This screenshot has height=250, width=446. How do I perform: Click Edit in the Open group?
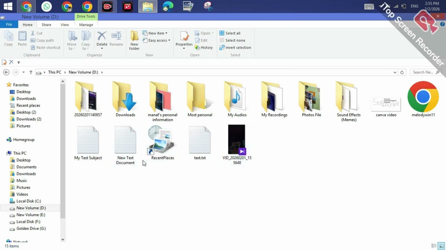[x=201, y=40]
